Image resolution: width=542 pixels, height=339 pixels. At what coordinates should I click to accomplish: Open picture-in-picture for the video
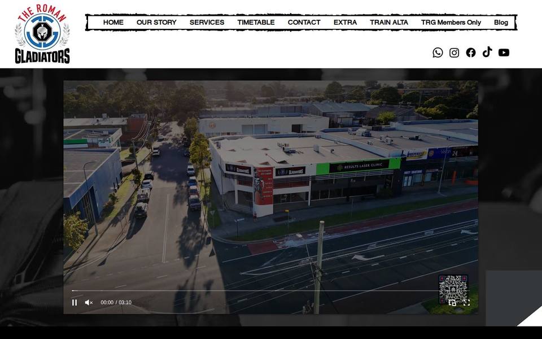(x=452, y=303)
